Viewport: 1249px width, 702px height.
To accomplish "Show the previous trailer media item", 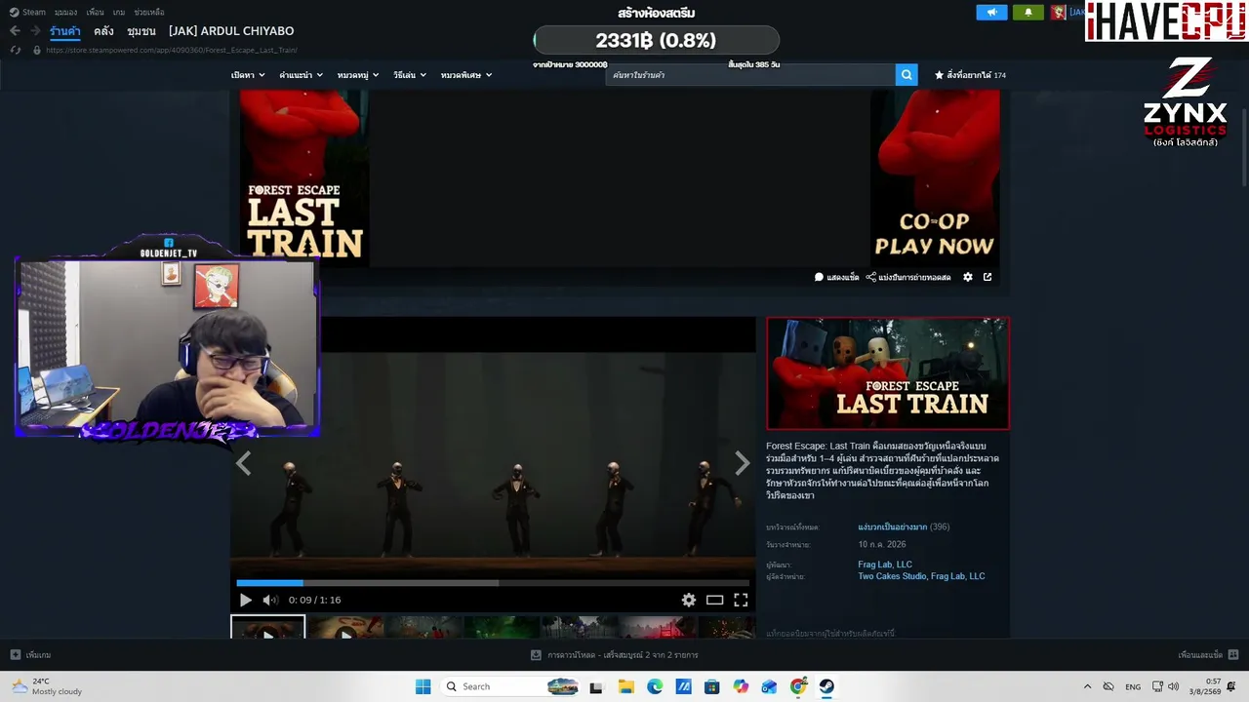I will 244,464.
